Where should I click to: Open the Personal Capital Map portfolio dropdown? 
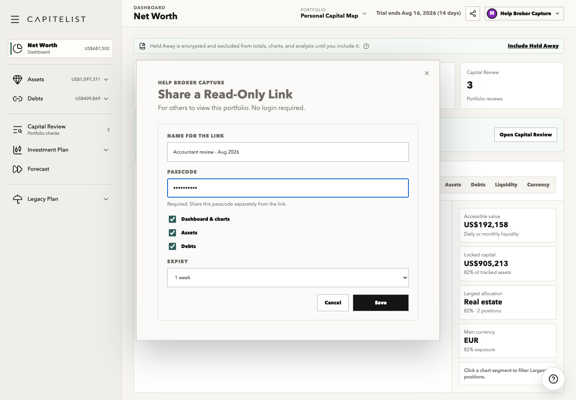pyautogui.click(x=334, y=14)
